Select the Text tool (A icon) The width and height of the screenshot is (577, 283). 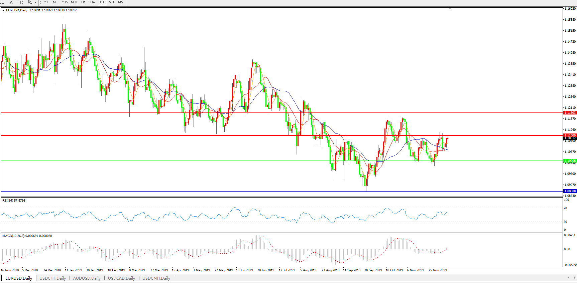click(x=11, y=2)
